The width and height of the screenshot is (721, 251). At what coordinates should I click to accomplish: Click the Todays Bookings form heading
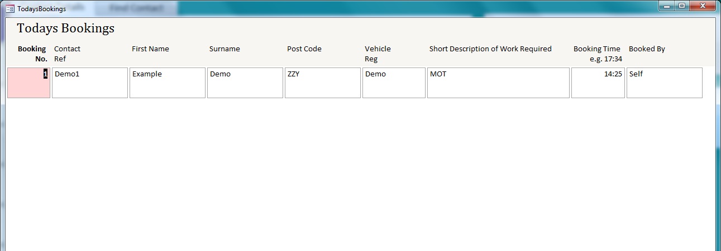65,28
